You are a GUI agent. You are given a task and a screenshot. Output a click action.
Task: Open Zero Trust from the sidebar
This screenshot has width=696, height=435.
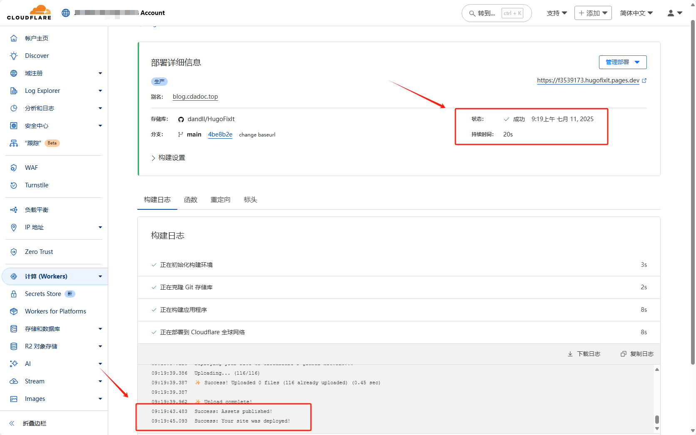(39, 252)
